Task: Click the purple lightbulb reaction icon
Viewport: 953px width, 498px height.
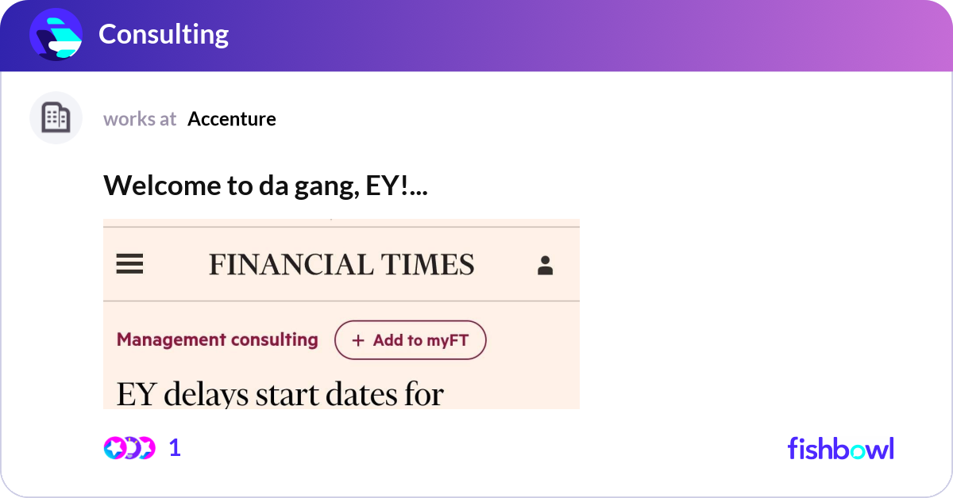Action: point(131,448)
